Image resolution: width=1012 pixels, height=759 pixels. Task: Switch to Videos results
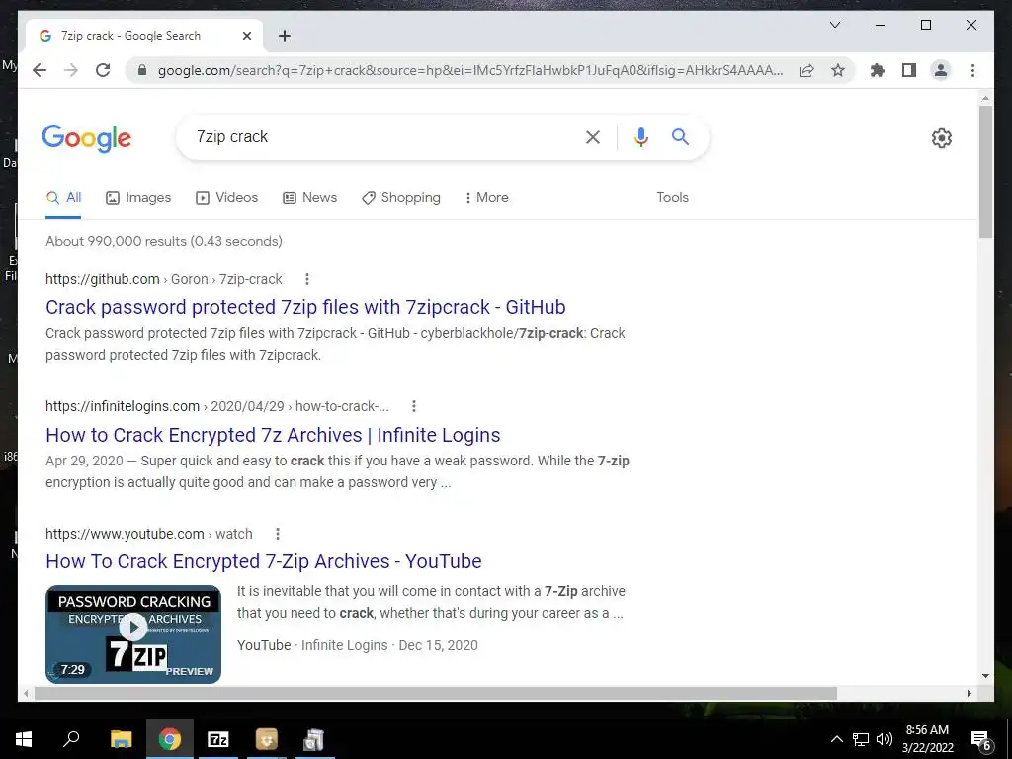pos(226,197)
